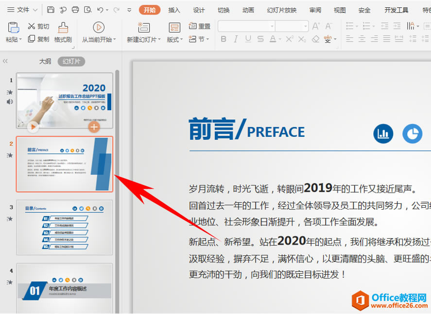
Task: Click the Cut (剪切) scissors icon
Action: click(32, 26)
